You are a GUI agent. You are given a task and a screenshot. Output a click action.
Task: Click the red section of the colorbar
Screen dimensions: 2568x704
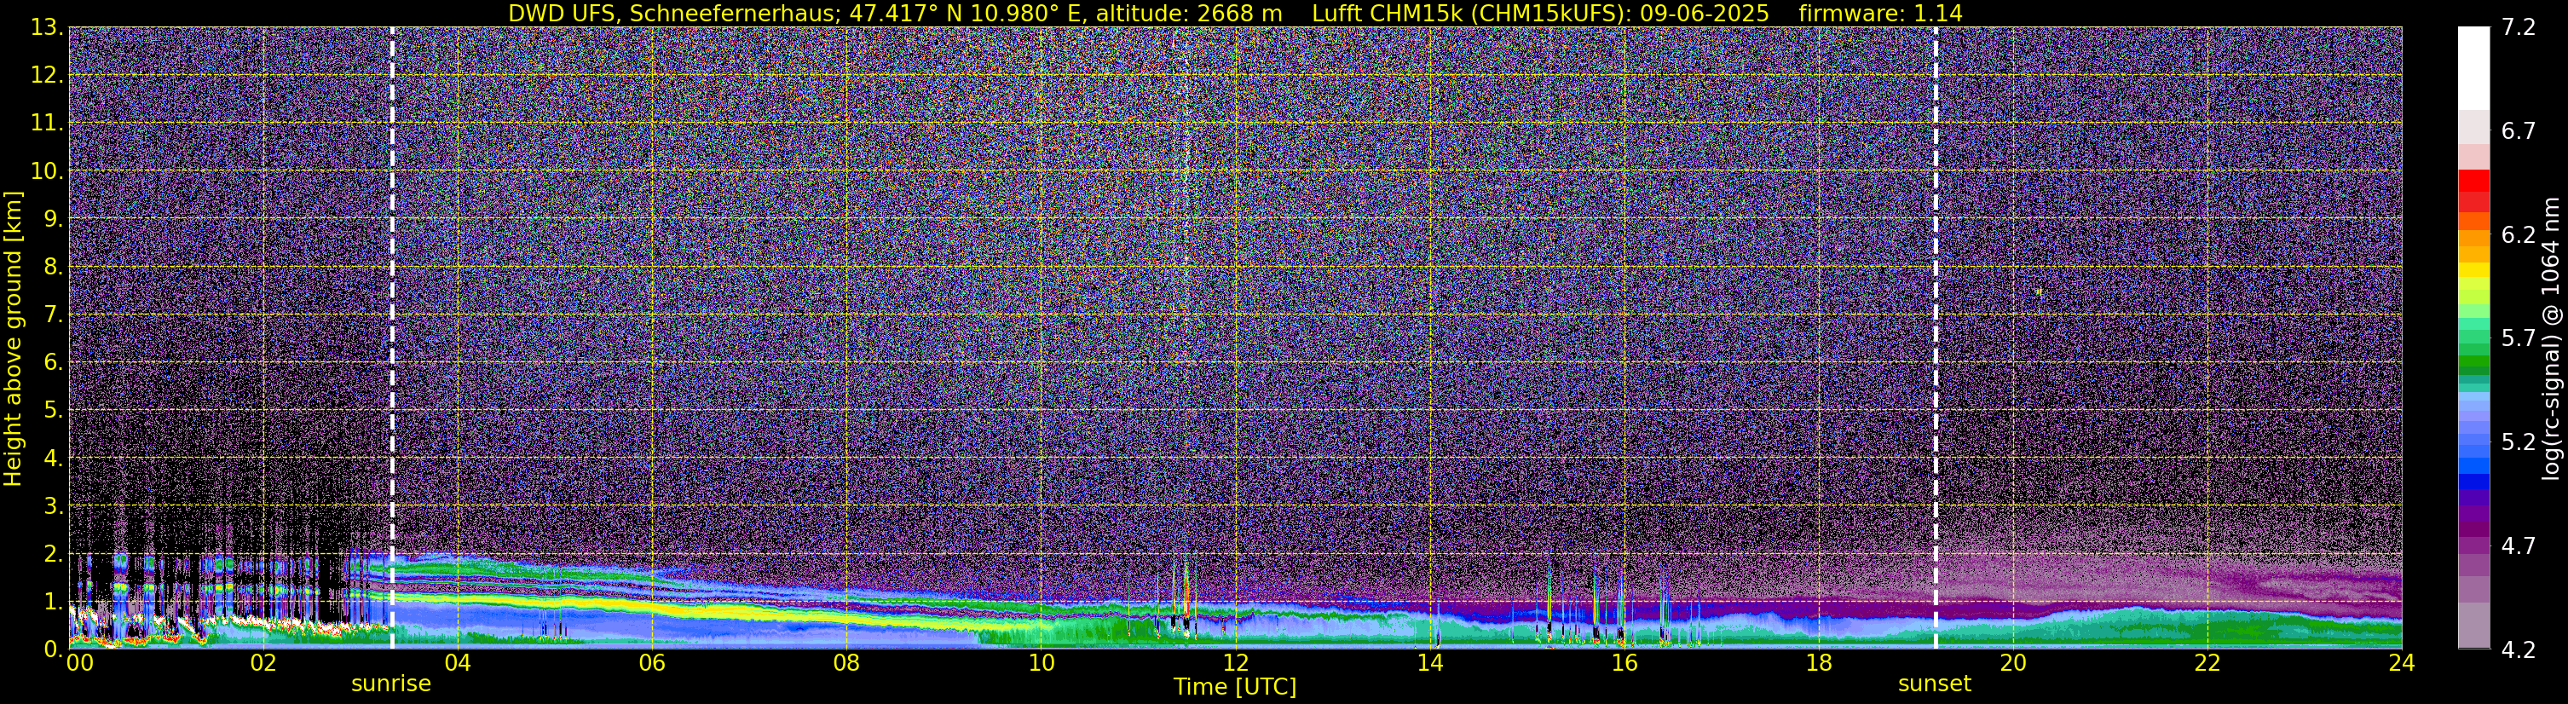pos(2473,190)
